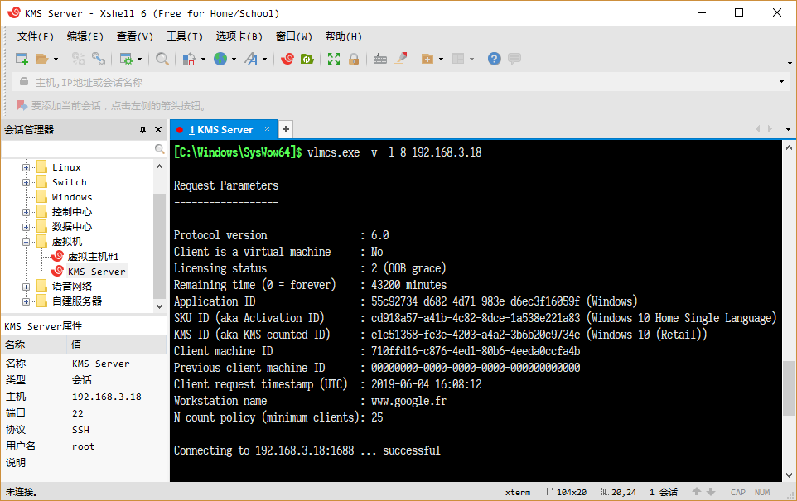Open the tab list dropdown arrow
The image size is (797, 501).
(x=788, y=129)
